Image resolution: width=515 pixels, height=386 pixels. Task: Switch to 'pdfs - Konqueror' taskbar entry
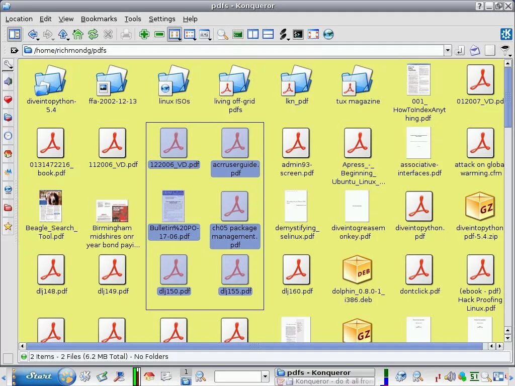pos(325,372)
